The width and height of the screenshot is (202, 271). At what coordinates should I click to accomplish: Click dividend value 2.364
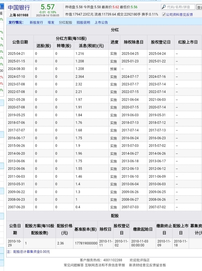[x=80, y=77]
